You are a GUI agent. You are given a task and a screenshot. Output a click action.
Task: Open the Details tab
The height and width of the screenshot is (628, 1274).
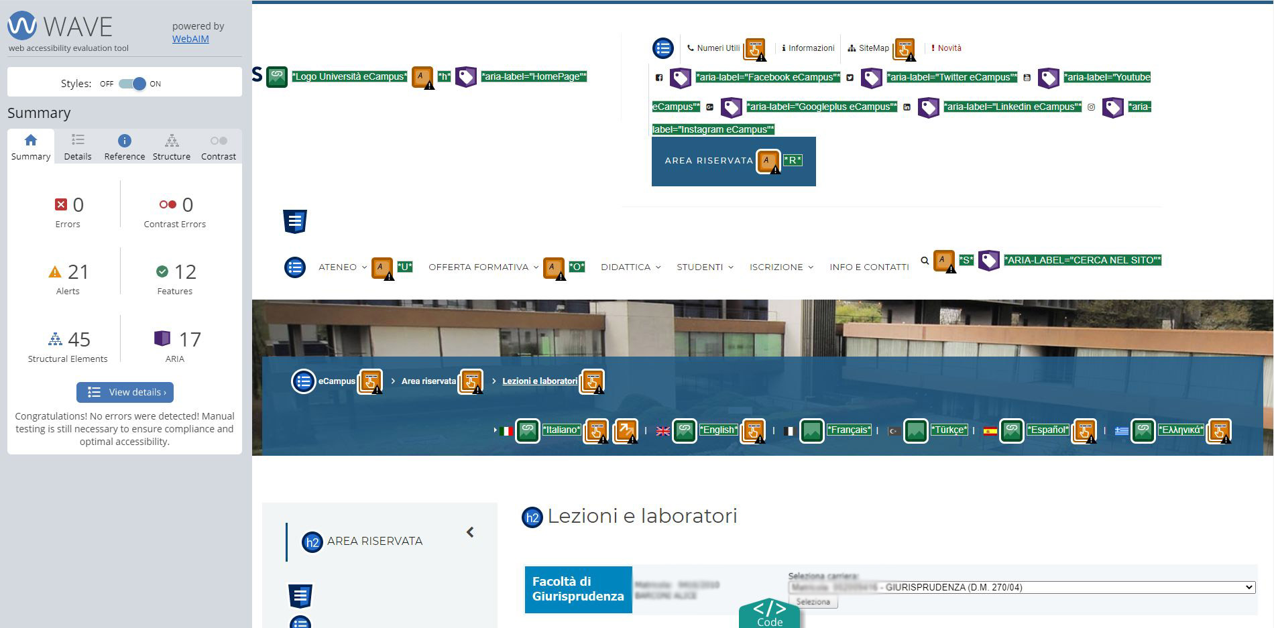coord(78,147)
